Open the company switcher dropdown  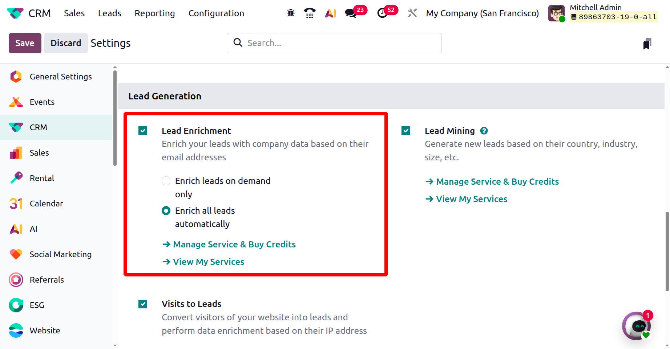click(482, 13)
